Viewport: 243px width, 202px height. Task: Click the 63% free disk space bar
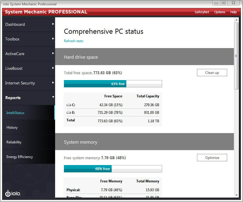click(x=113, y=84)
